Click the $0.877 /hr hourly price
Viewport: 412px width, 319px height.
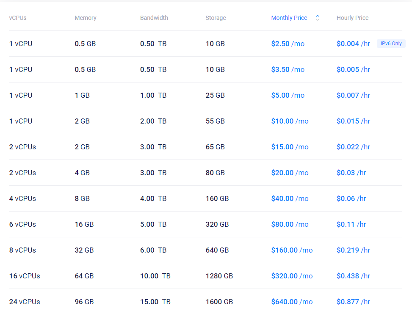[353, 302]
